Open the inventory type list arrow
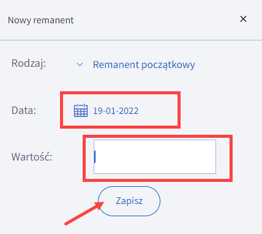 pyautogui.click(x=80, y=64)
